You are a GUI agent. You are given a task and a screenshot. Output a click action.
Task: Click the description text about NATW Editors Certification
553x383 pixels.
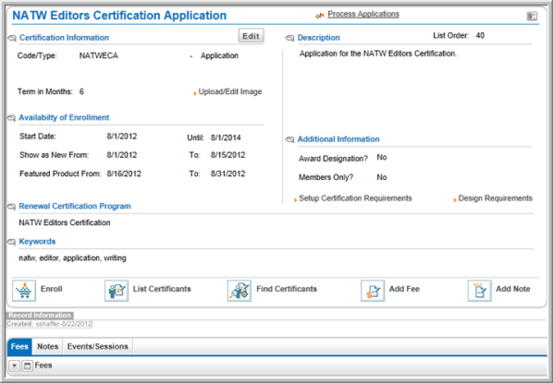click(x=378, y=54)
